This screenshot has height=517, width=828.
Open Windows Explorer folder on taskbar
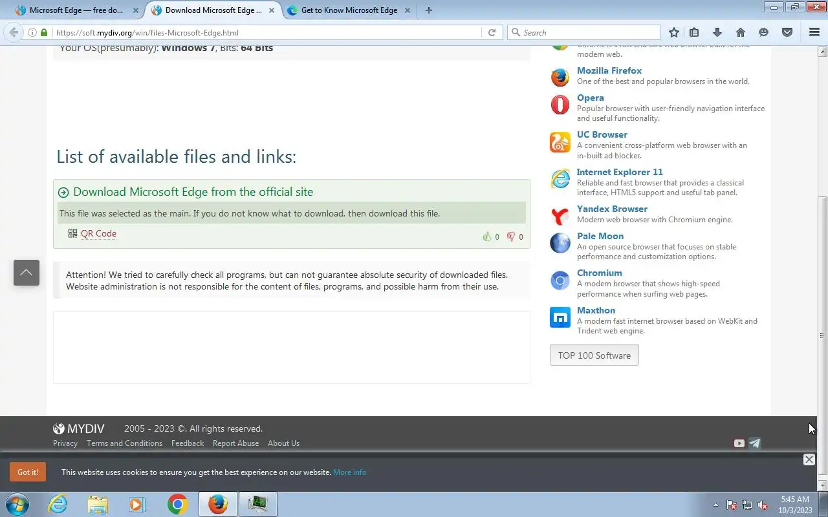pyautogui.click(x=98, y=504)
